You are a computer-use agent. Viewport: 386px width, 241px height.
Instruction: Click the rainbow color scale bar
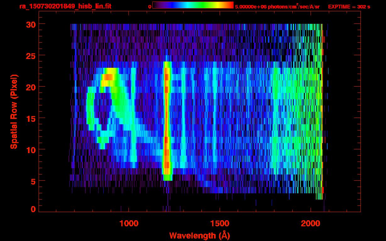tap(193, 5)
